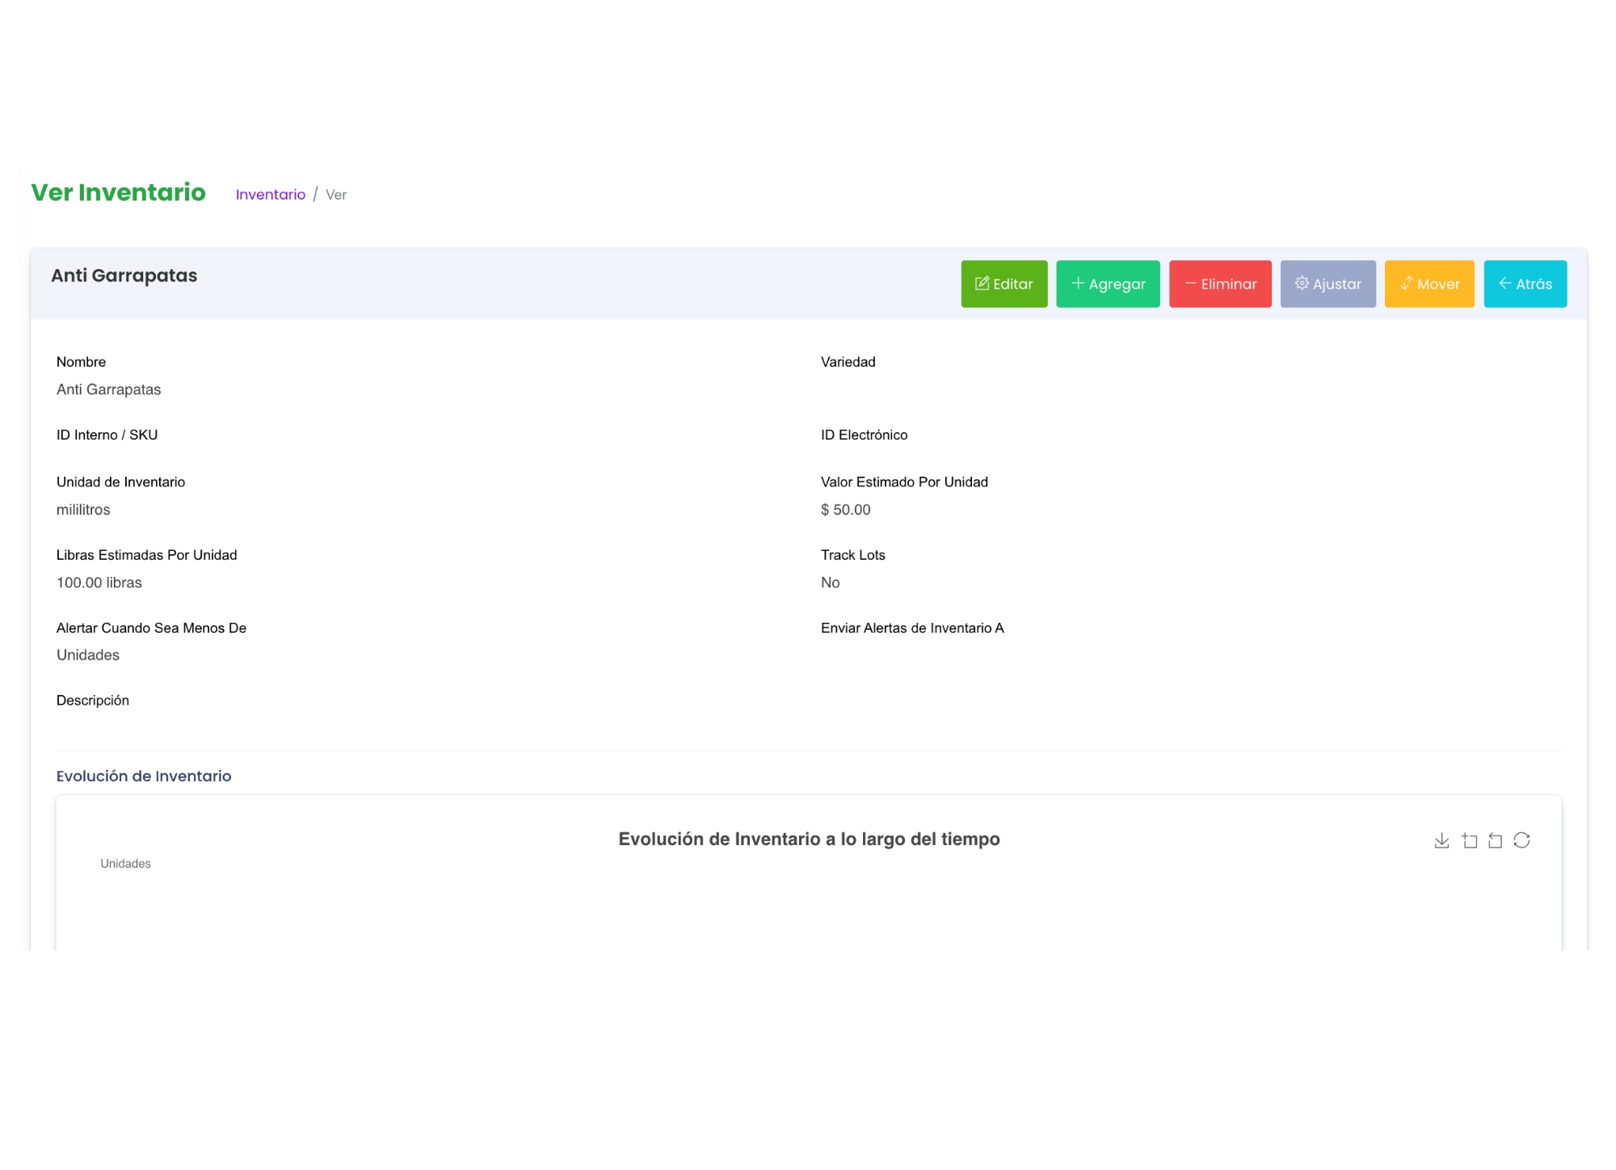Click the chart title about inventory over time

point(809,840)
